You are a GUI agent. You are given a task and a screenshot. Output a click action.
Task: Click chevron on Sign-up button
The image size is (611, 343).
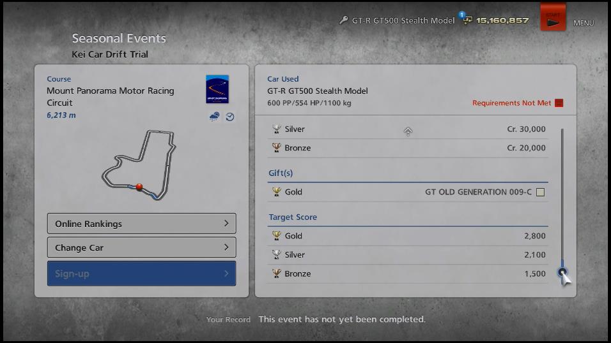(226, 274)
